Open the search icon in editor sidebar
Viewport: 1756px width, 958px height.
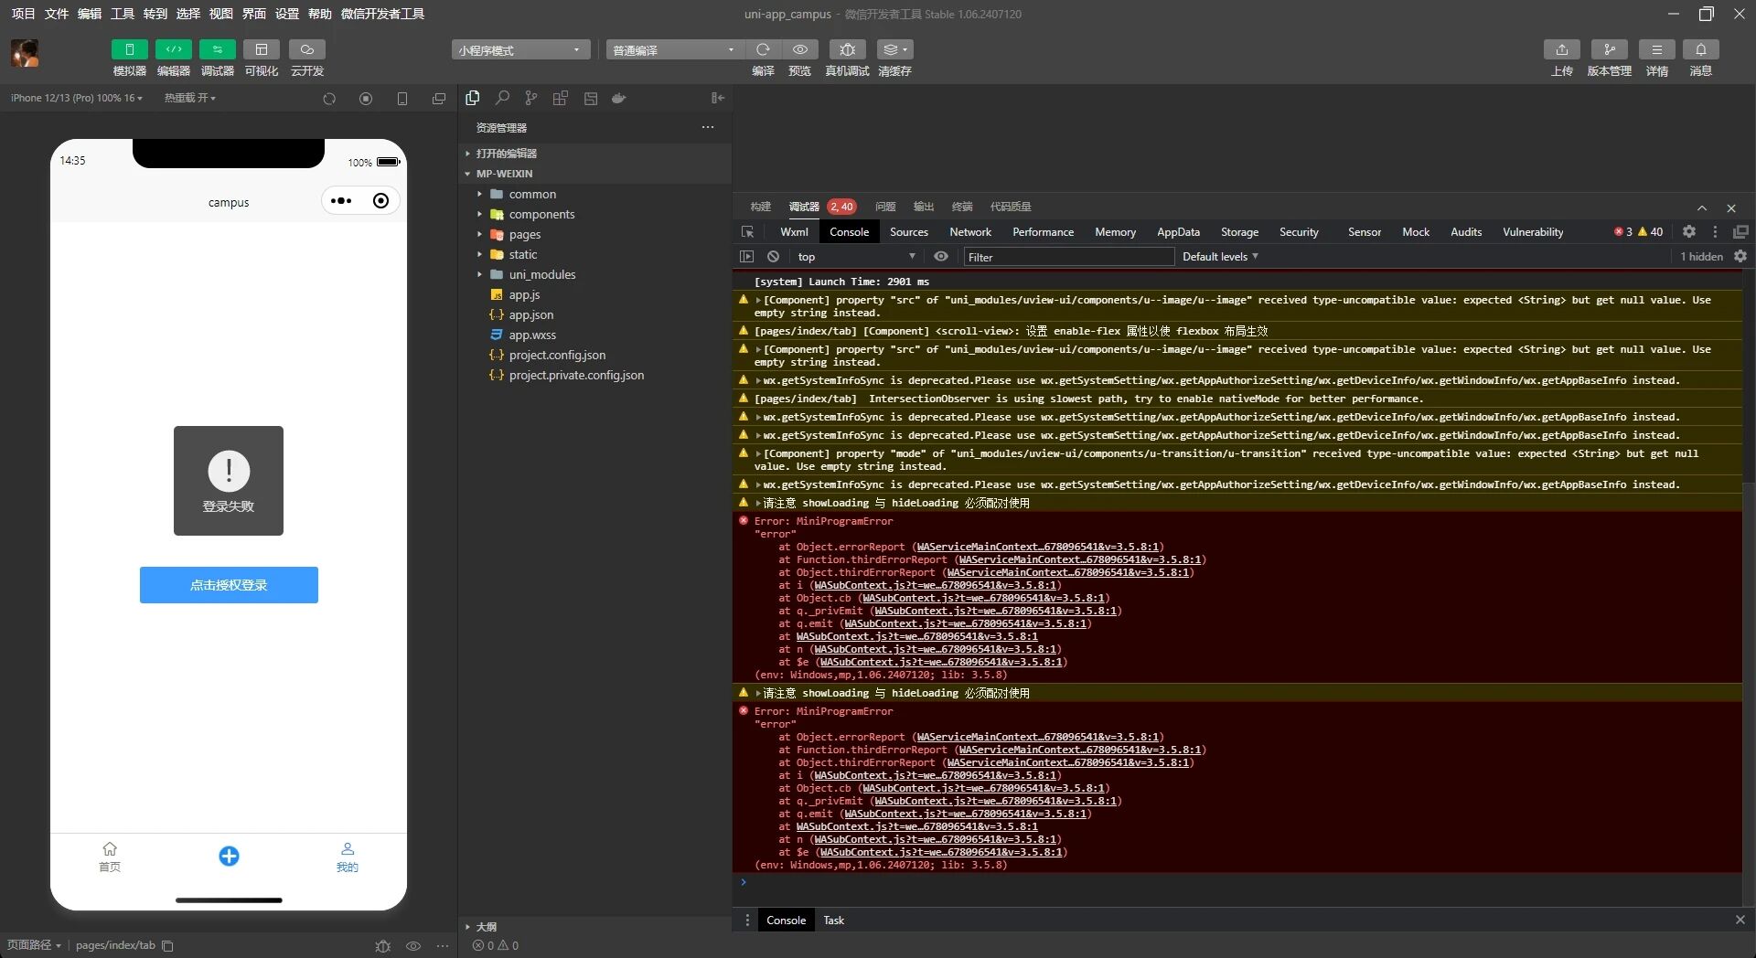(502, 98)
